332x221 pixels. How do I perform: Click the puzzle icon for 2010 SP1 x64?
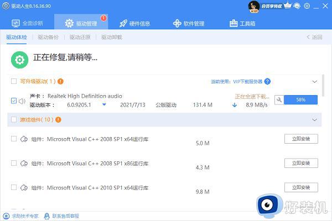pos(24,188)
